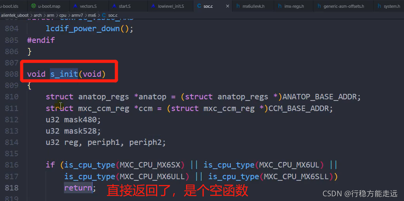Viewport: 404px width, 201px height.
Task: Click the header icon on generic-asm-offsets.h tab
Action: [x=319, y=6]
